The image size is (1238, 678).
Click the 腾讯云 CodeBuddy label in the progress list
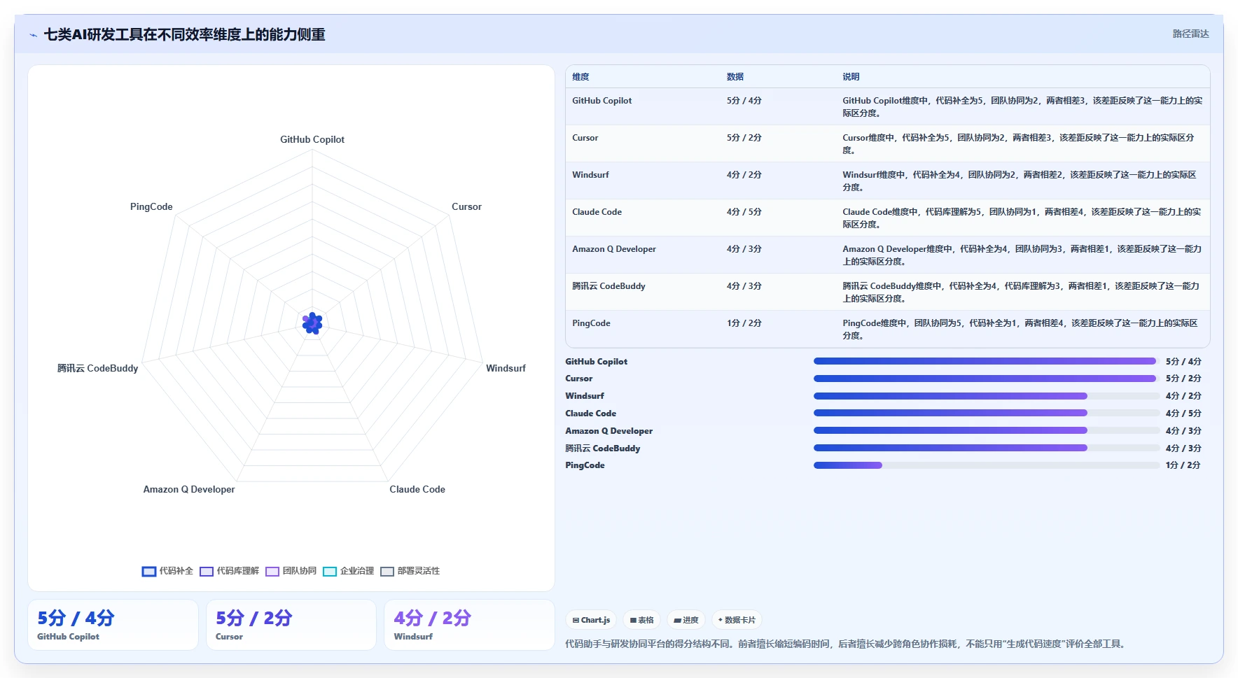[x=602, y=449]
